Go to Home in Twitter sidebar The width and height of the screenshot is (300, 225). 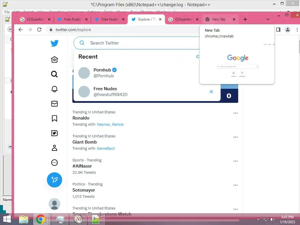pos(54,59)
